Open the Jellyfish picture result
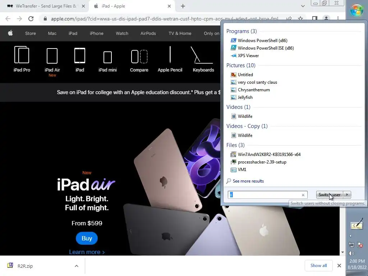The width and height of the screenshot is (368, 276). pos(242,97)
